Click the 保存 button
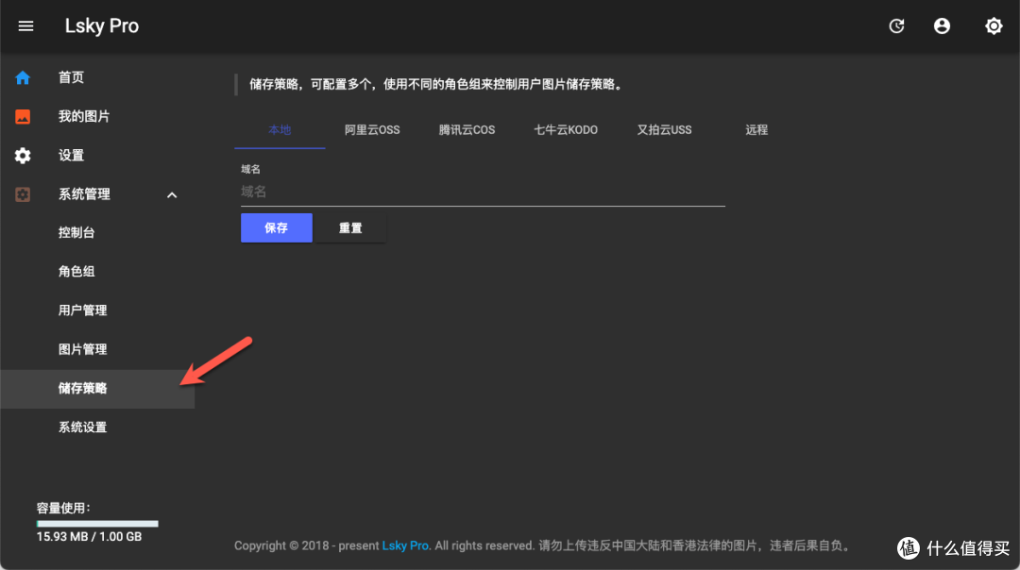 277,228
